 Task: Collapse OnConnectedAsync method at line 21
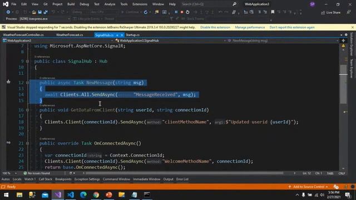[x=27, y=143]
